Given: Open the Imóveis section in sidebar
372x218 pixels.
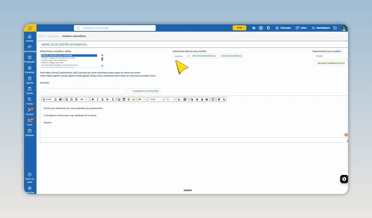Looking at the screenshot, I should click(30, 38).
